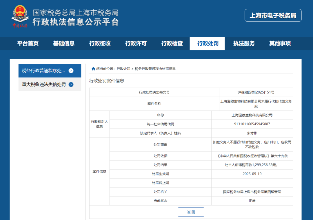Click the 返回 button
Screen dimensions: 313x220
point(191,212)
